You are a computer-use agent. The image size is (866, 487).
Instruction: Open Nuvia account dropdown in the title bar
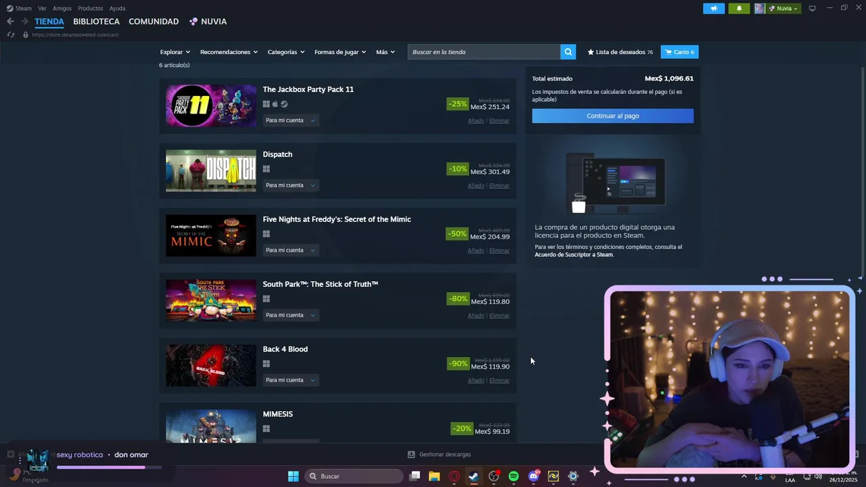coord(784,8)
